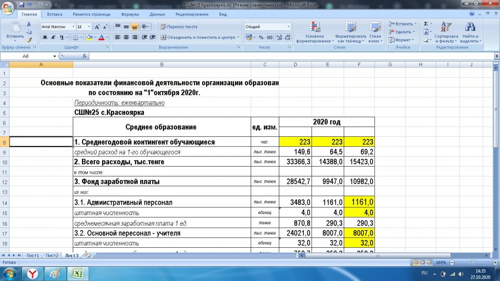Image resolution: width=500 pixels, height=281 pixels.
Task: Align text to top
Action: (118, 27)
